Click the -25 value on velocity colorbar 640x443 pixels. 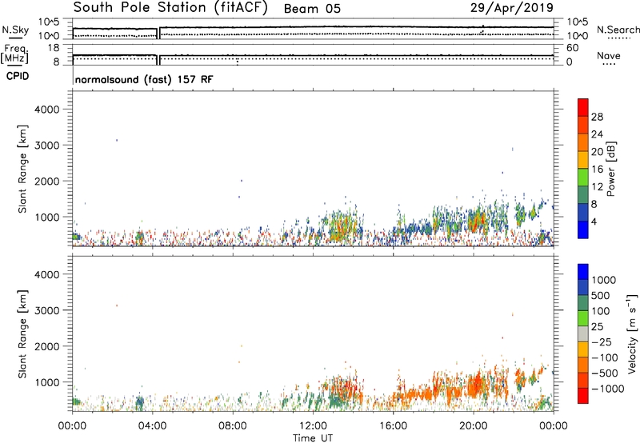pos(602,342)
